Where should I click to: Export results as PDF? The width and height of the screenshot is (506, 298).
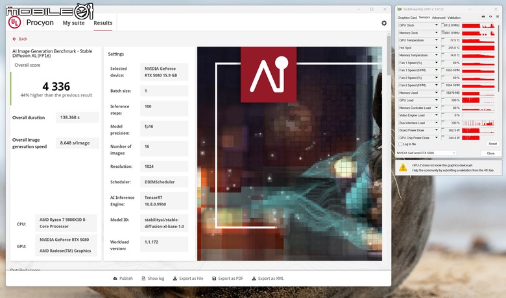[x=228, y=279]
